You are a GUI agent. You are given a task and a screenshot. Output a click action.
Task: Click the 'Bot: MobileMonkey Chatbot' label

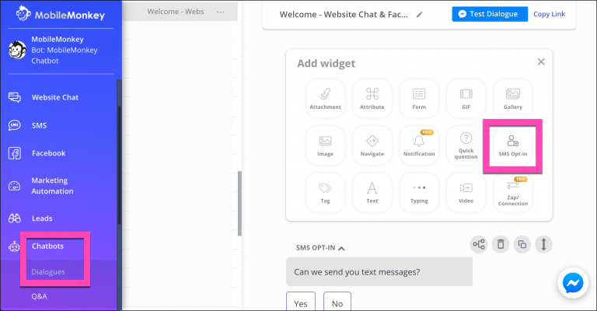(64, 55)
